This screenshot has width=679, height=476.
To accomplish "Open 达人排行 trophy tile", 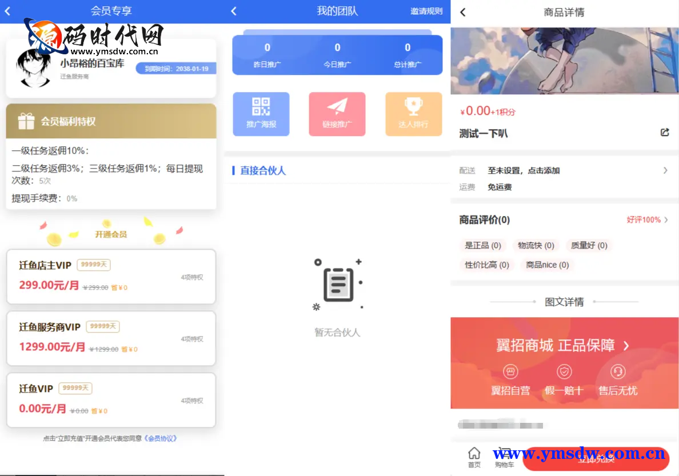I will (x=413, y=114).
